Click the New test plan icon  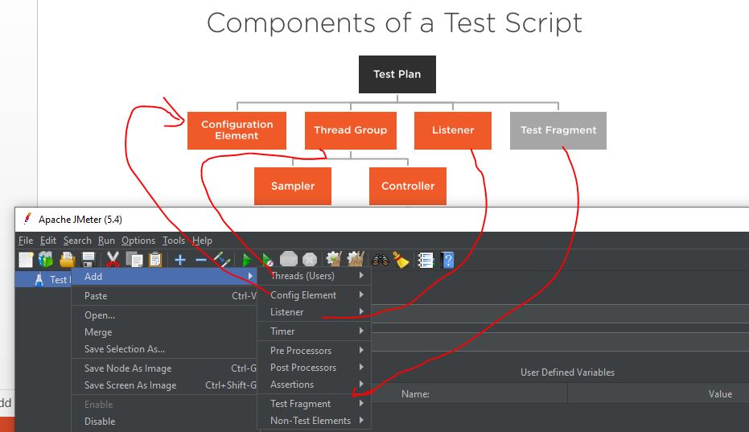tap(26, 260)
